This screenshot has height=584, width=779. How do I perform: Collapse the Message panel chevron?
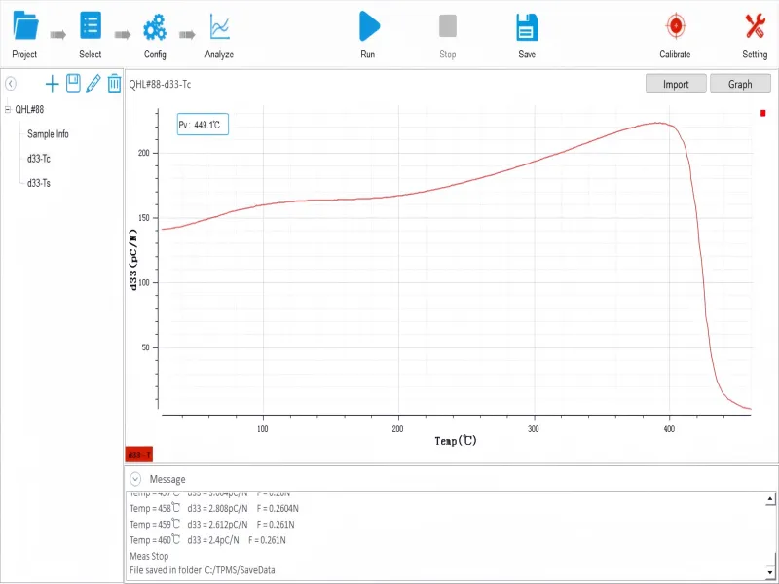(x=135, y=478)
